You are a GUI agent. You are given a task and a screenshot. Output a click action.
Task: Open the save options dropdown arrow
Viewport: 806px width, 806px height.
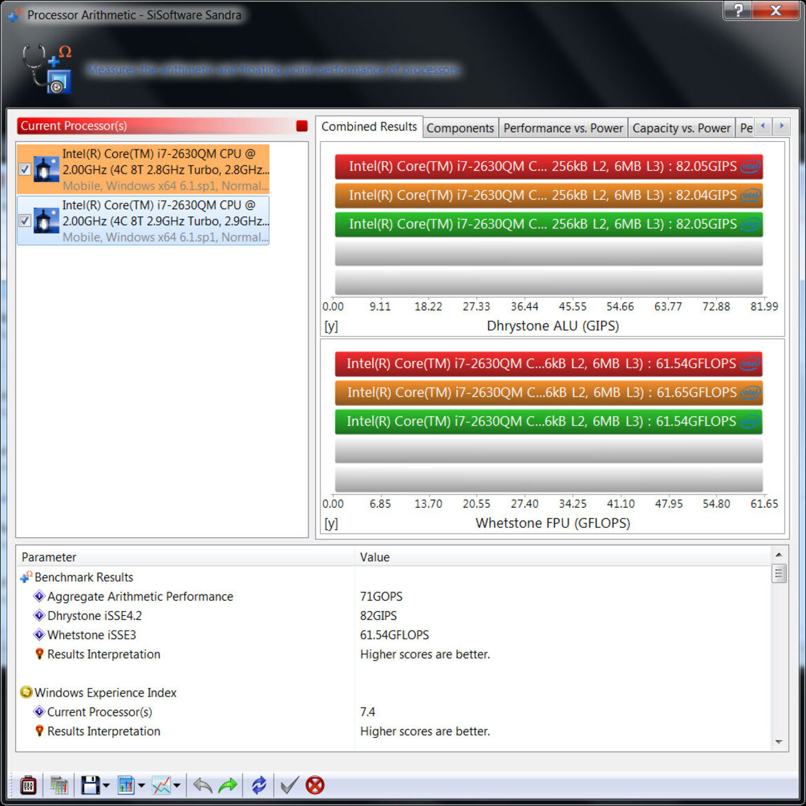(106, 785)
